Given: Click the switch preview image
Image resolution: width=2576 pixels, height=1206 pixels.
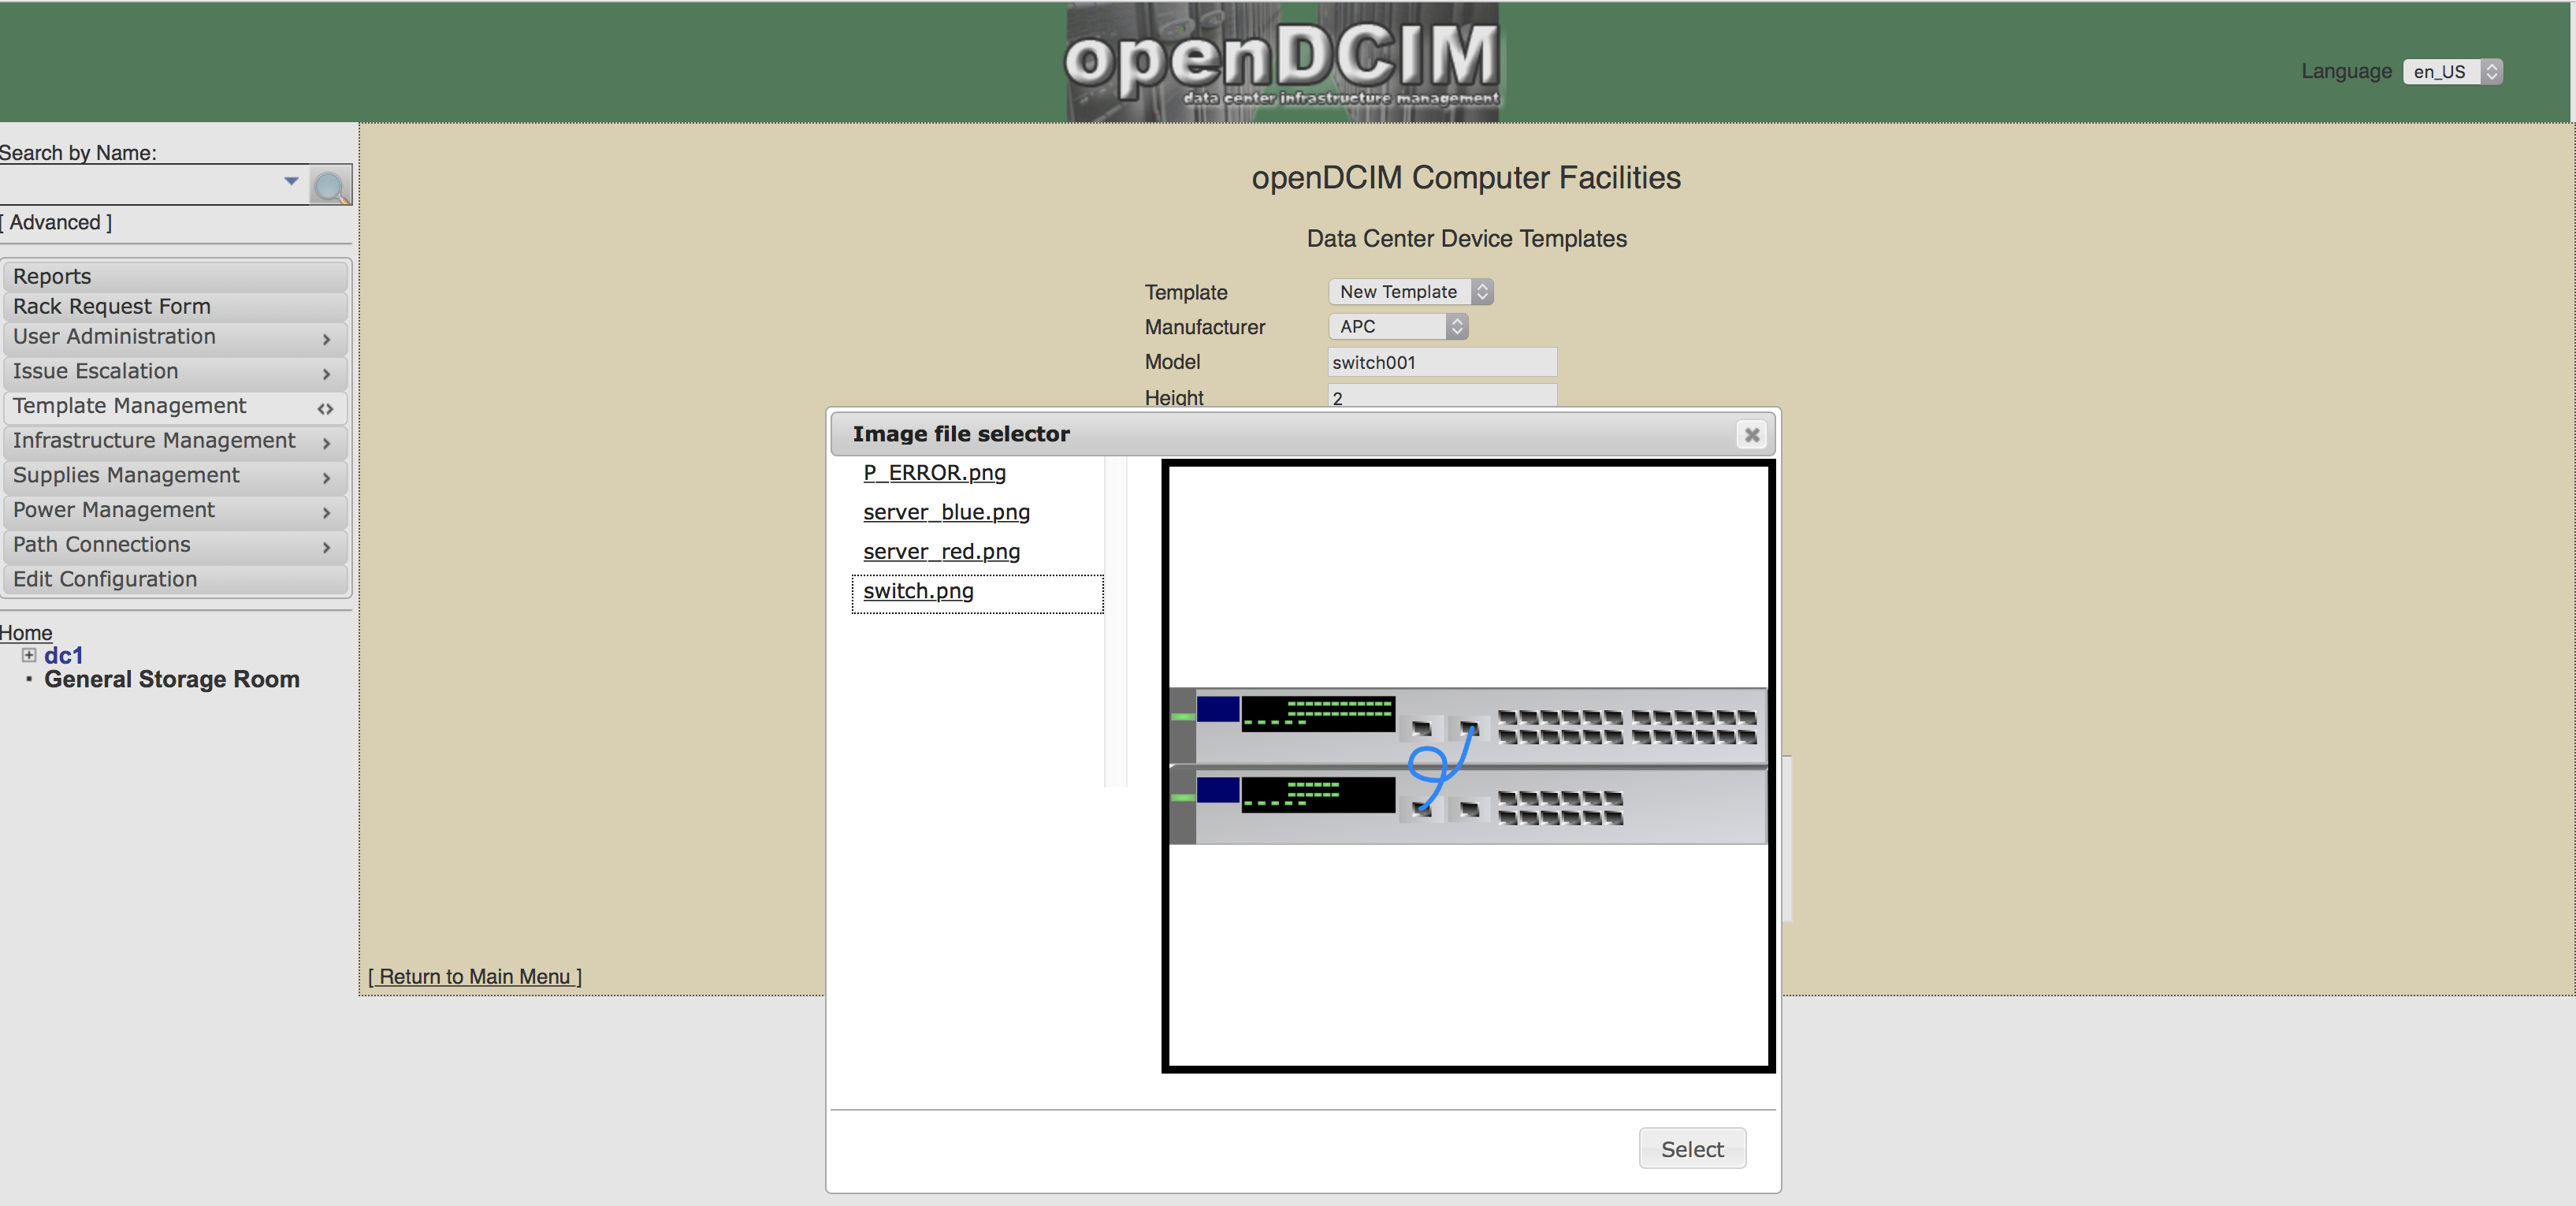Looking at the screenshot, I should tap(1467, 766).
